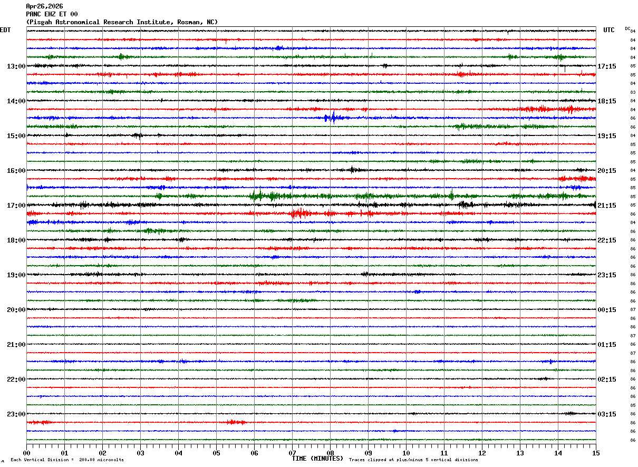Click the 01:15 UTC time label
This screenshot has height=467, width=638.
[x=607, y=345]
